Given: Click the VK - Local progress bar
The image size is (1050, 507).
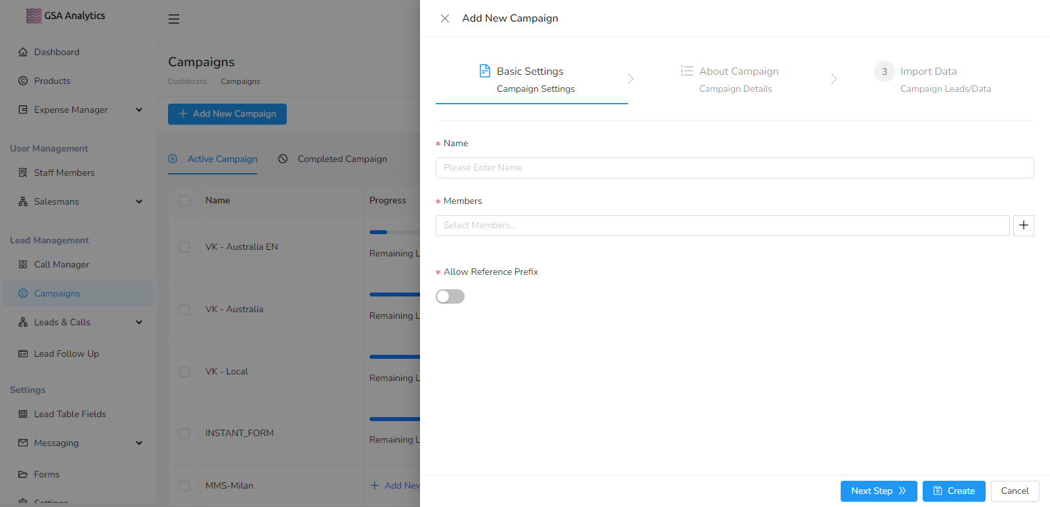Looking at the screenshot, I should (x=394, y=357).
